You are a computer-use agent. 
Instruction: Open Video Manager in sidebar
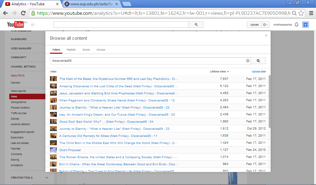[x=21, y=48]
